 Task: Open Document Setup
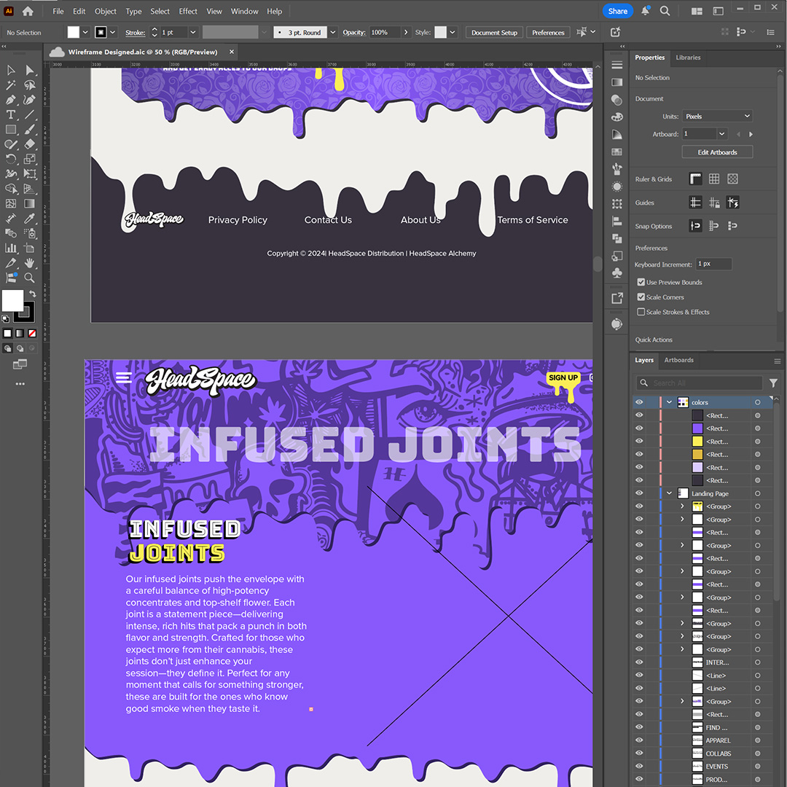494,32
